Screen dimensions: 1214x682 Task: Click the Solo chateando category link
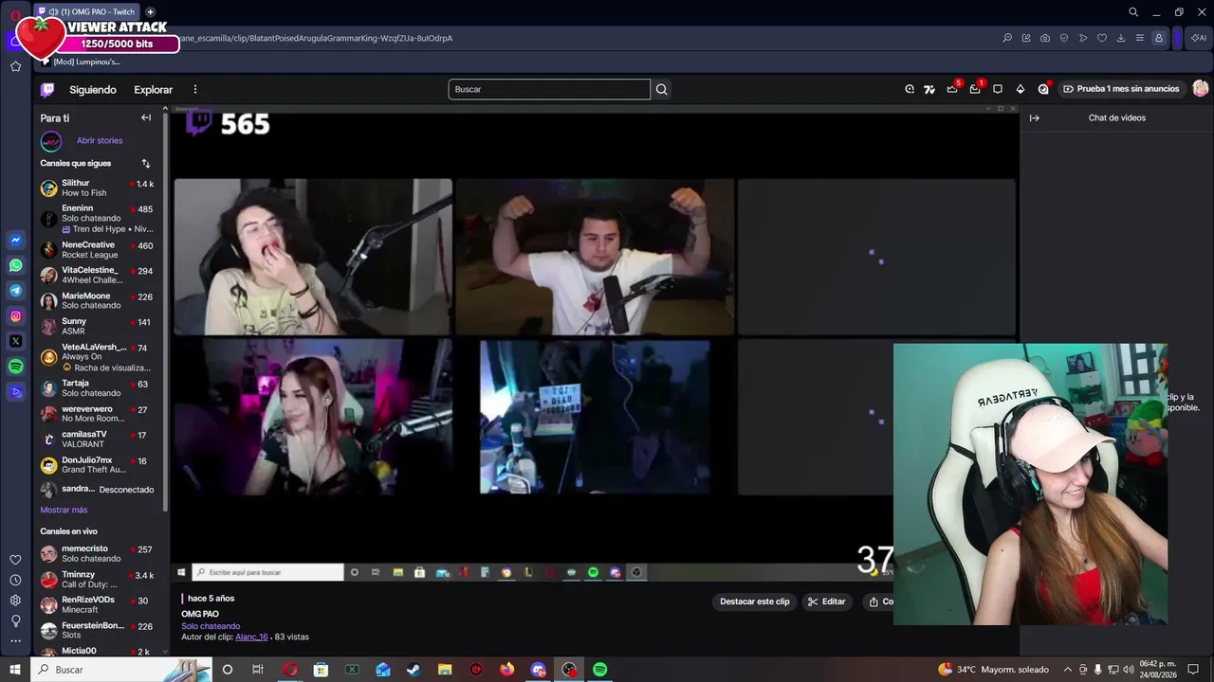(211, 626)
